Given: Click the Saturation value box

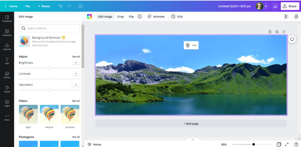Looking at the screenshot, I should (x=76, y=85).
